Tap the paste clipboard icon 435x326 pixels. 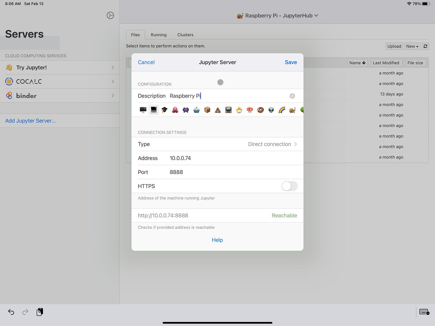tap(40, 312)
